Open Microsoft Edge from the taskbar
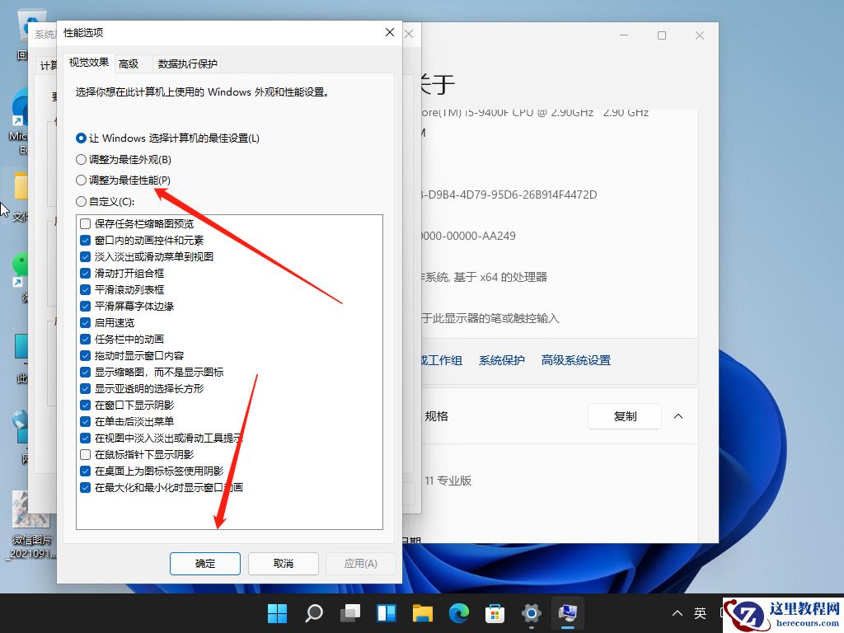Screen dimensions: 844x633 459,613
